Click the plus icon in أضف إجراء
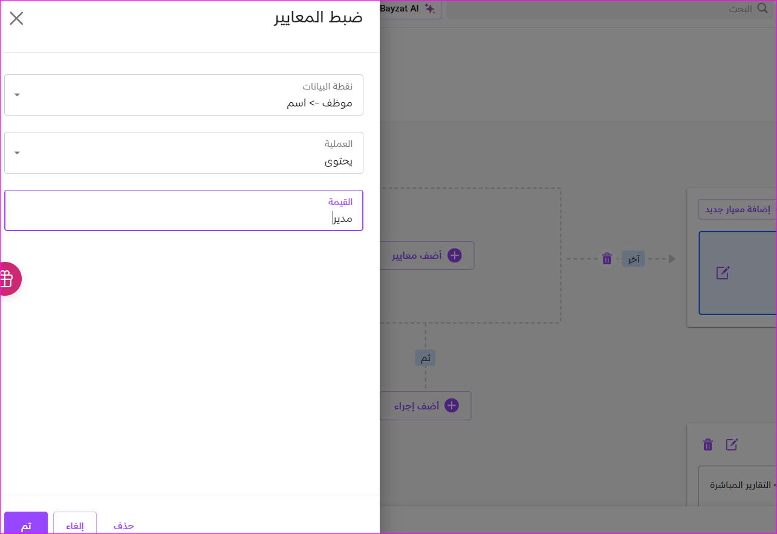777x534 pixels. [x=451, y=405]
